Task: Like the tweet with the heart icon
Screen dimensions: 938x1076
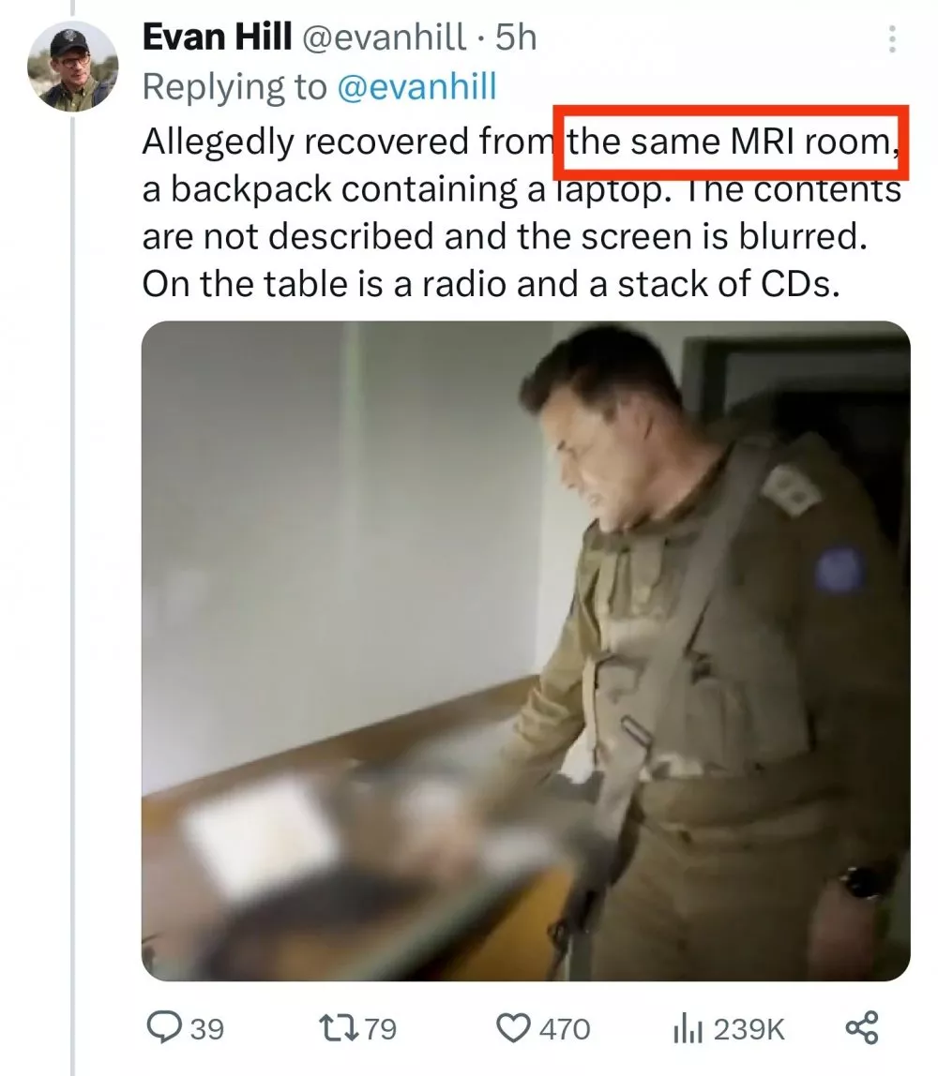Action: click(512, 1028)
